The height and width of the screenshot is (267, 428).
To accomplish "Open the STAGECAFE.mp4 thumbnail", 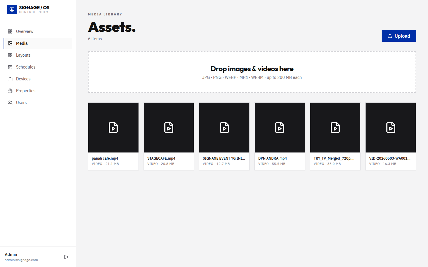I will [x=169, y=128].
